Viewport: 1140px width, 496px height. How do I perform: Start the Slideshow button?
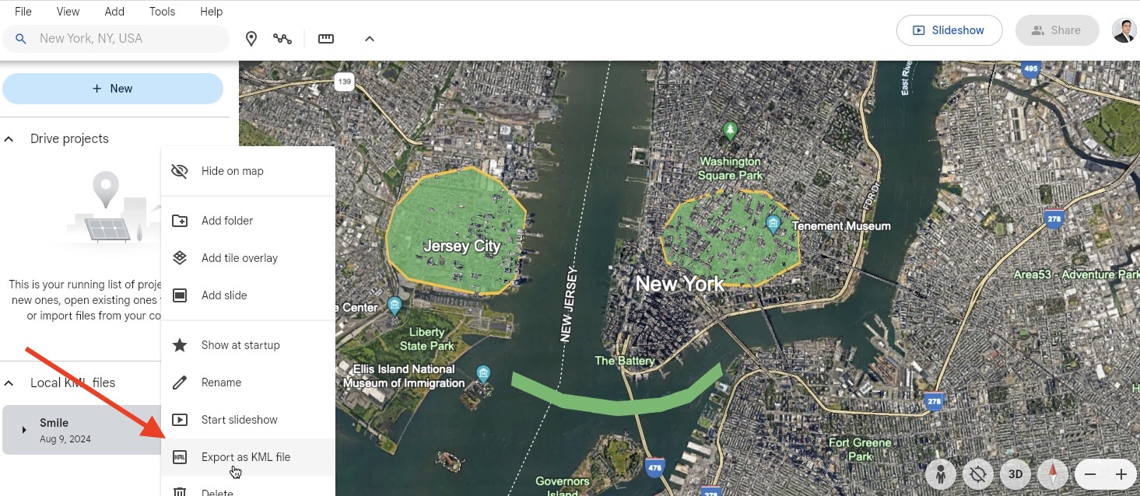click(x=949, y=30)
